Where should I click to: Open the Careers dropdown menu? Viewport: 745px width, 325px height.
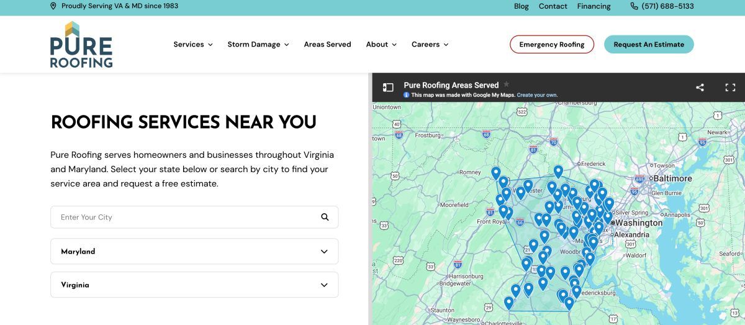point(430,44)
